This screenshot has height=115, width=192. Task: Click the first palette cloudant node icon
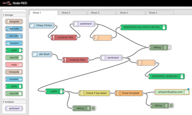(8, 43)
